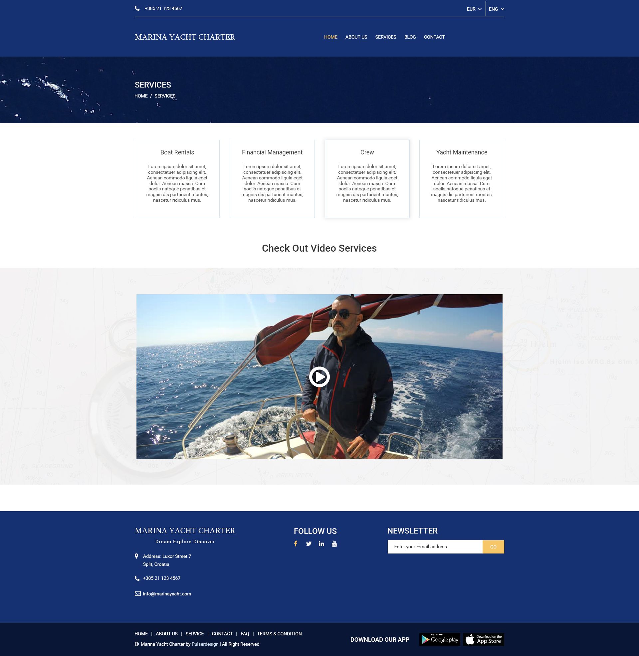Click the LinkedIn icon in footer

click(321, 544)
